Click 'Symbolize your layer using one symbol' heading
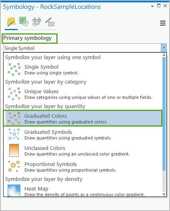 [53, 57]
